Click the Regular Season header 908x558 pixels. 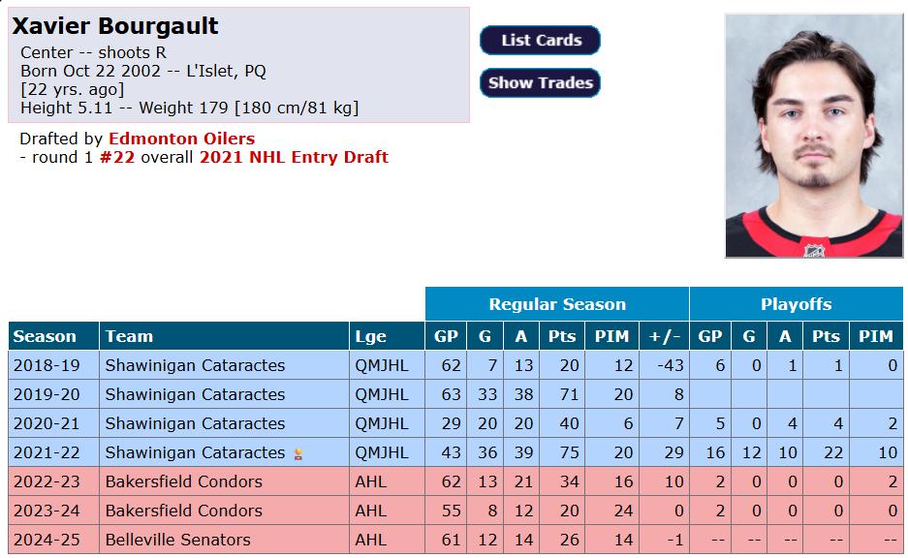pos(557,304)
